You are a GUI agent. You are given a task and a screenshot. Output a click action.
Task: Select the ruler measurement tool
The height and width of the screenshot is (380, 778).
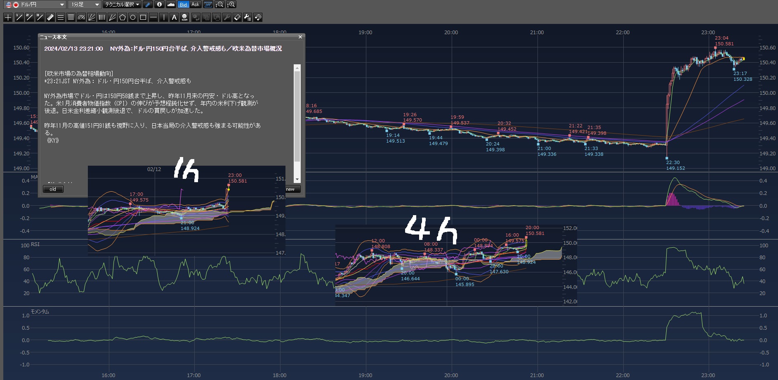50,17
